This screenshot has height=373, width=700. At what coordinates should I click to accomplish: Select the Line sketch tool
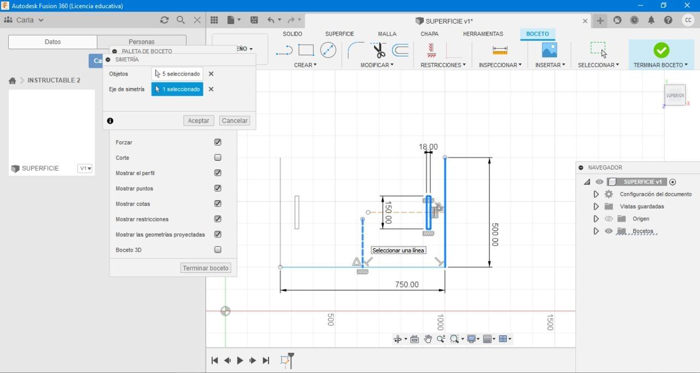[x=284, y=51]
